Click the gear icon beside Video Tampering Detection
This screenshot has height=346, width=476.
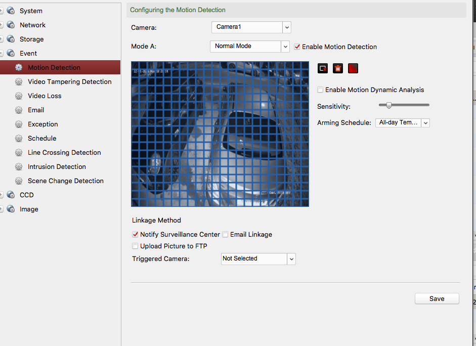[x=19, y=81]
